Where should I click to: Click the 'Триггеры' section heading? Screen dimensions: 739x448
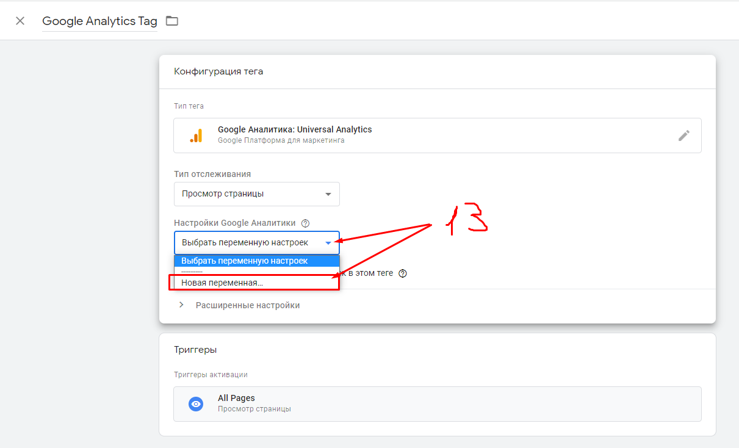coord(195,350)
